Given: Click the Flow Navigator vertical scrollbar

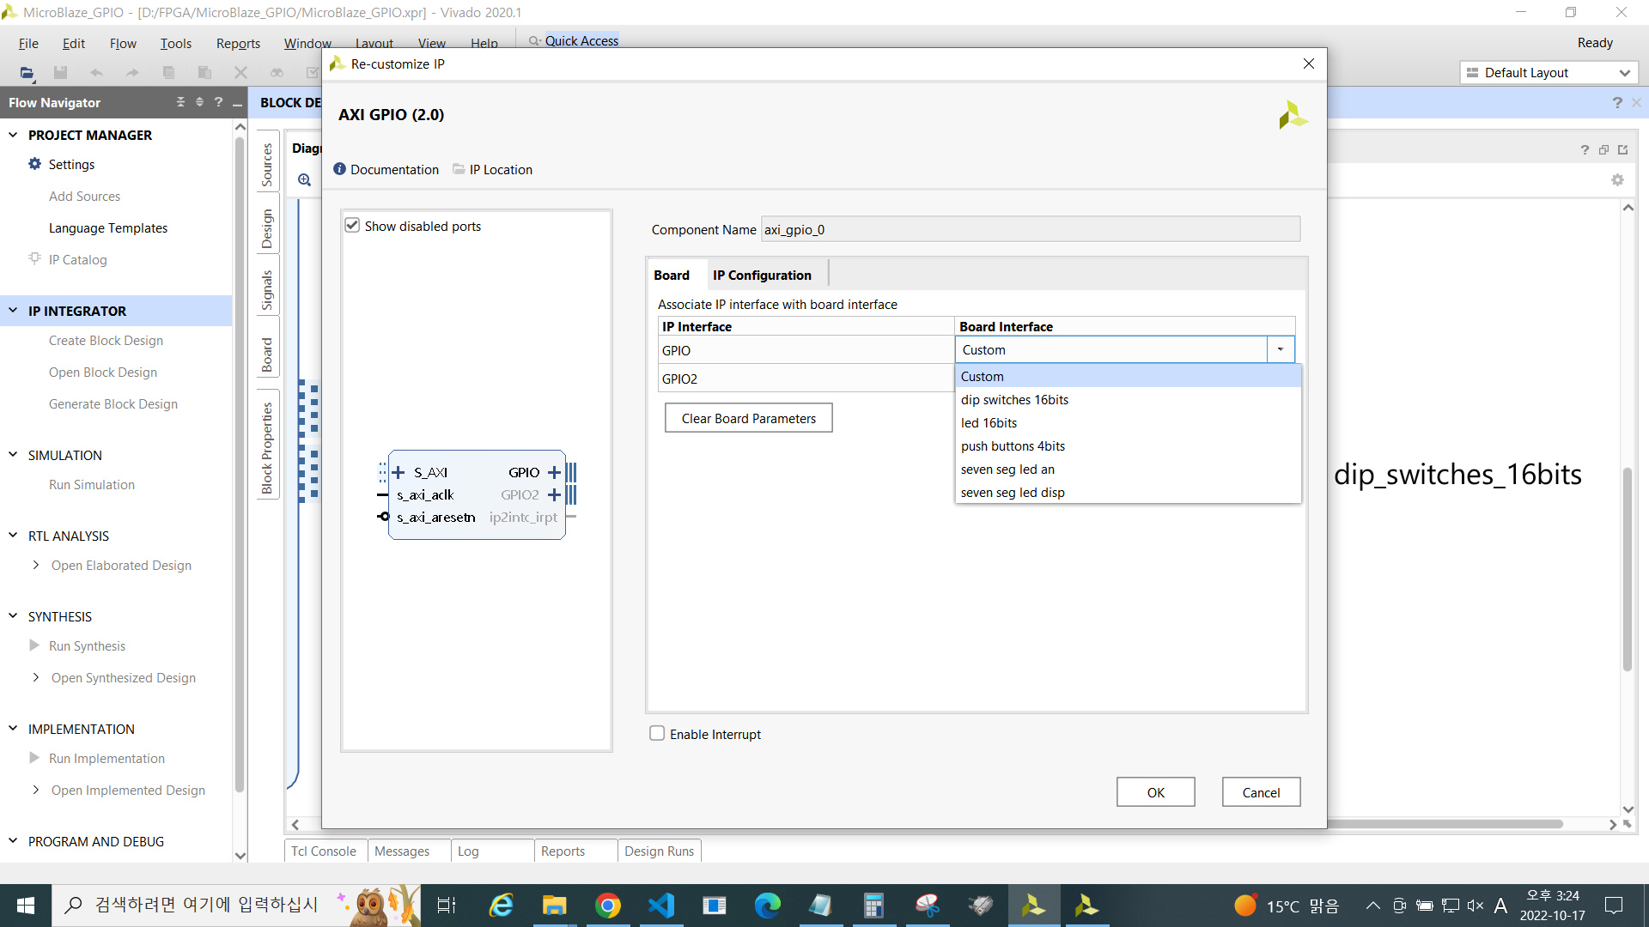Looking at the screenshot, I should (240, 463).
